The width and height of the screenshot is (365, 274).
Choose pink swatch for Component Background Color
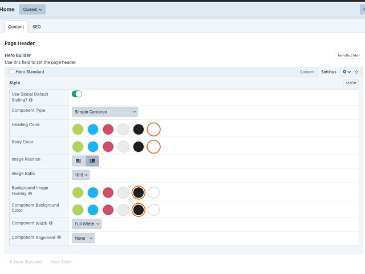[x=108, y=210]
